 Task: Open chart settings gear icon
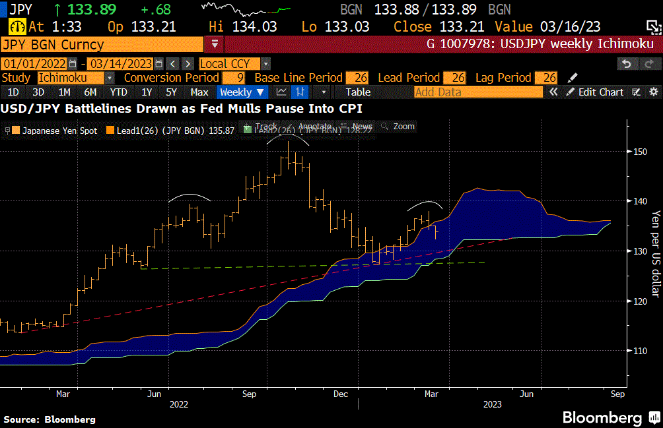(654, 92)
